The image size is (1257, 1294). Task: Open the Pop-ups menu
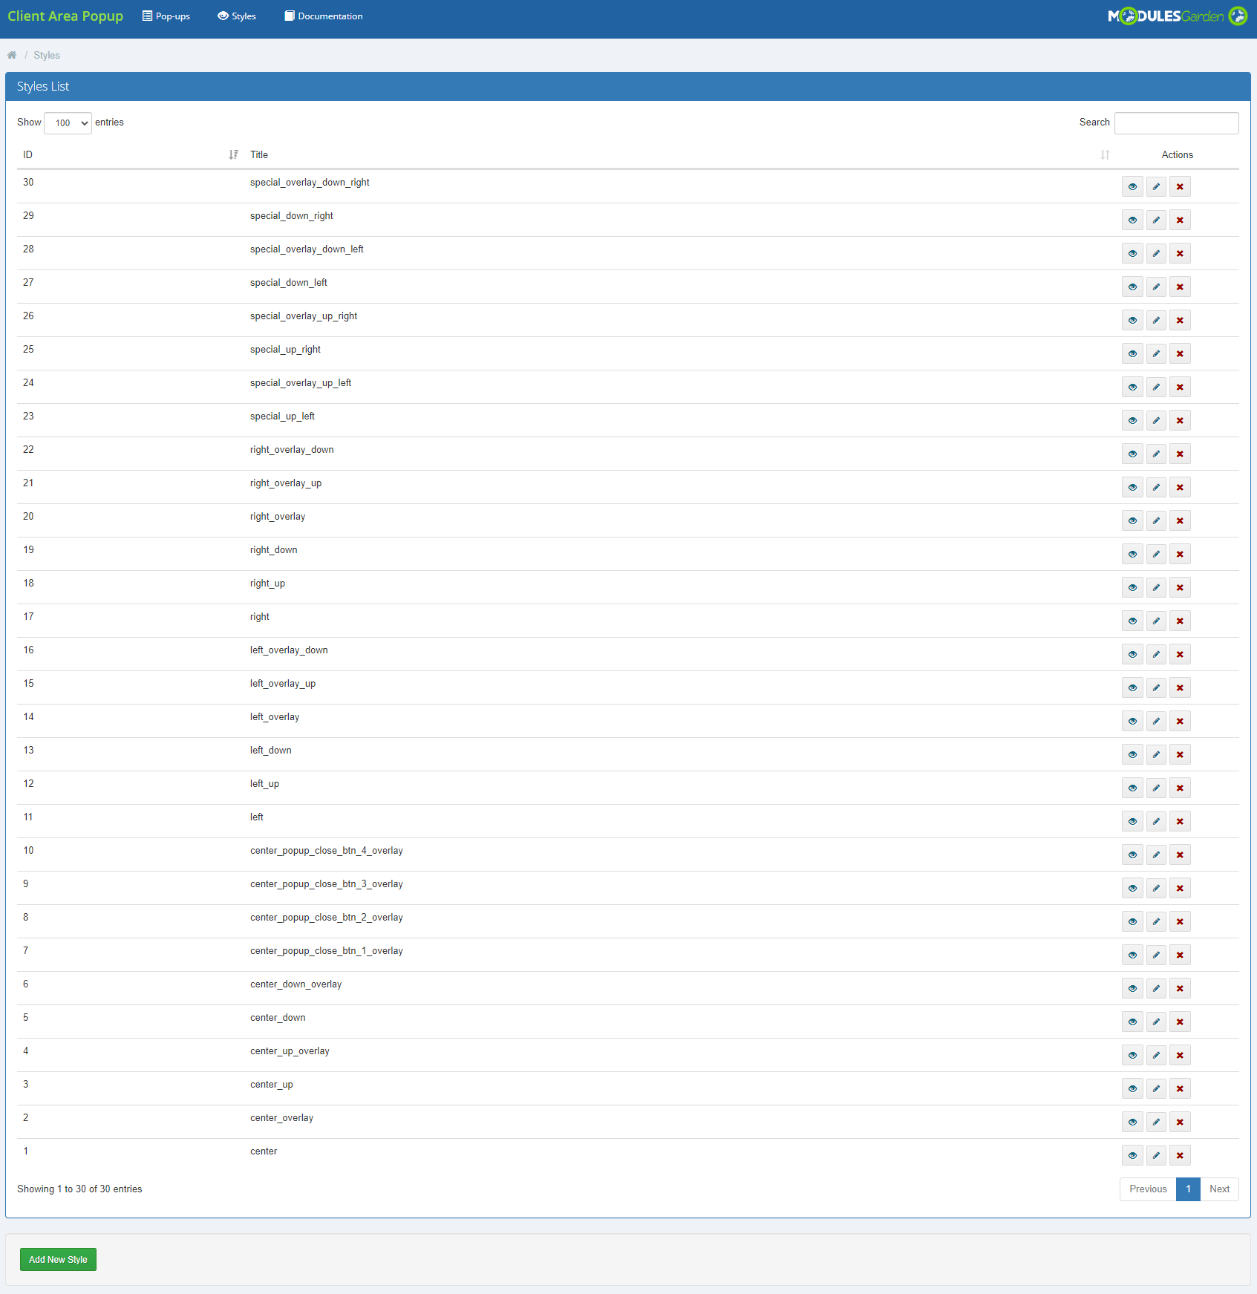(166, 16)
